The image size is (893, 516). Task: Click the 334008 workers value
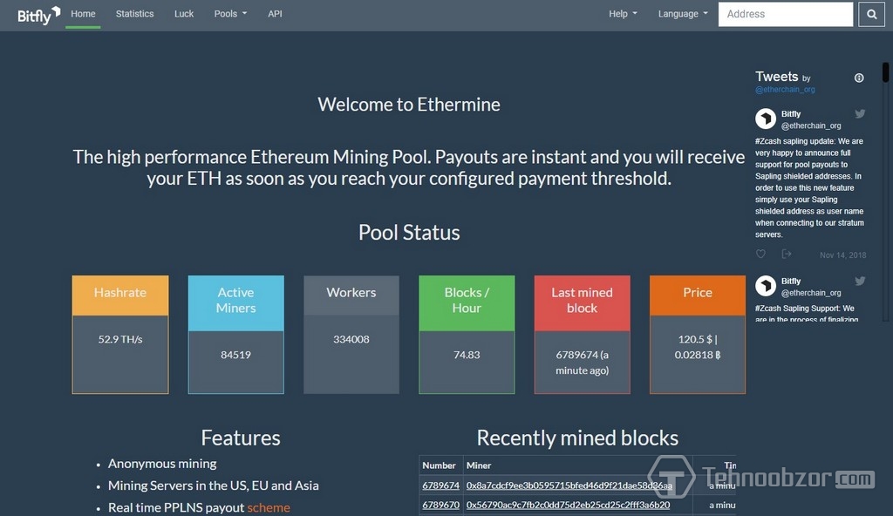[351, 339]
